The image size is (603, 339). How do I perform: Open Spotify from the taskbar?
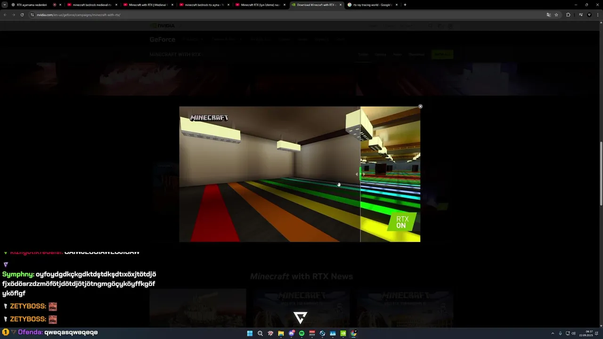[301, 333]
